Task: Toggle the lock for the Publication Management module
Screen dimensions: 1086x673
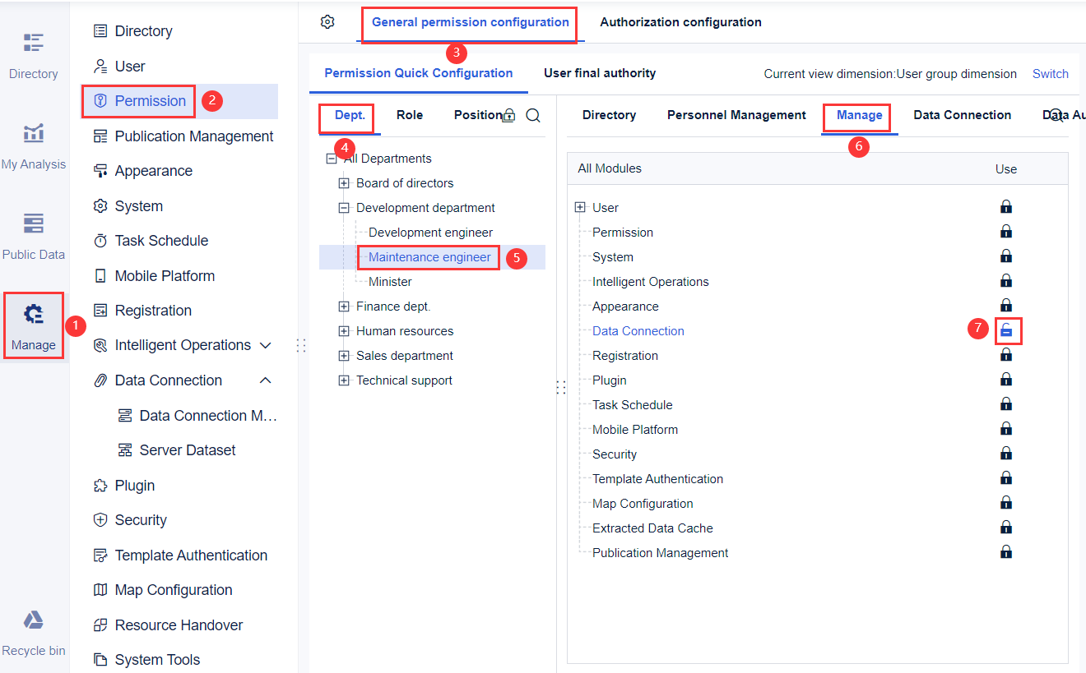Action: tap(1006, 551)
